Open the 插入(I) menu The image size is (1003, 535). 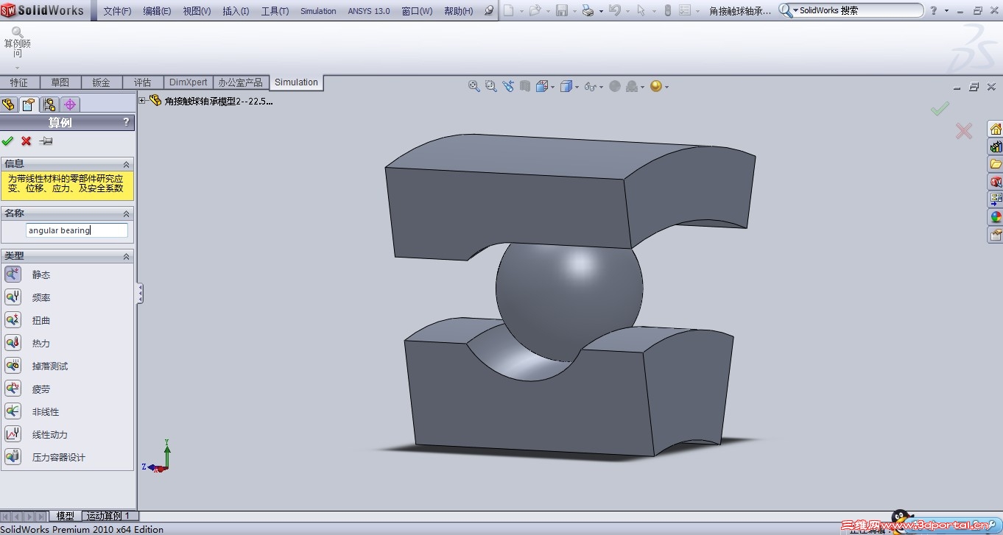tap(236, 11)
